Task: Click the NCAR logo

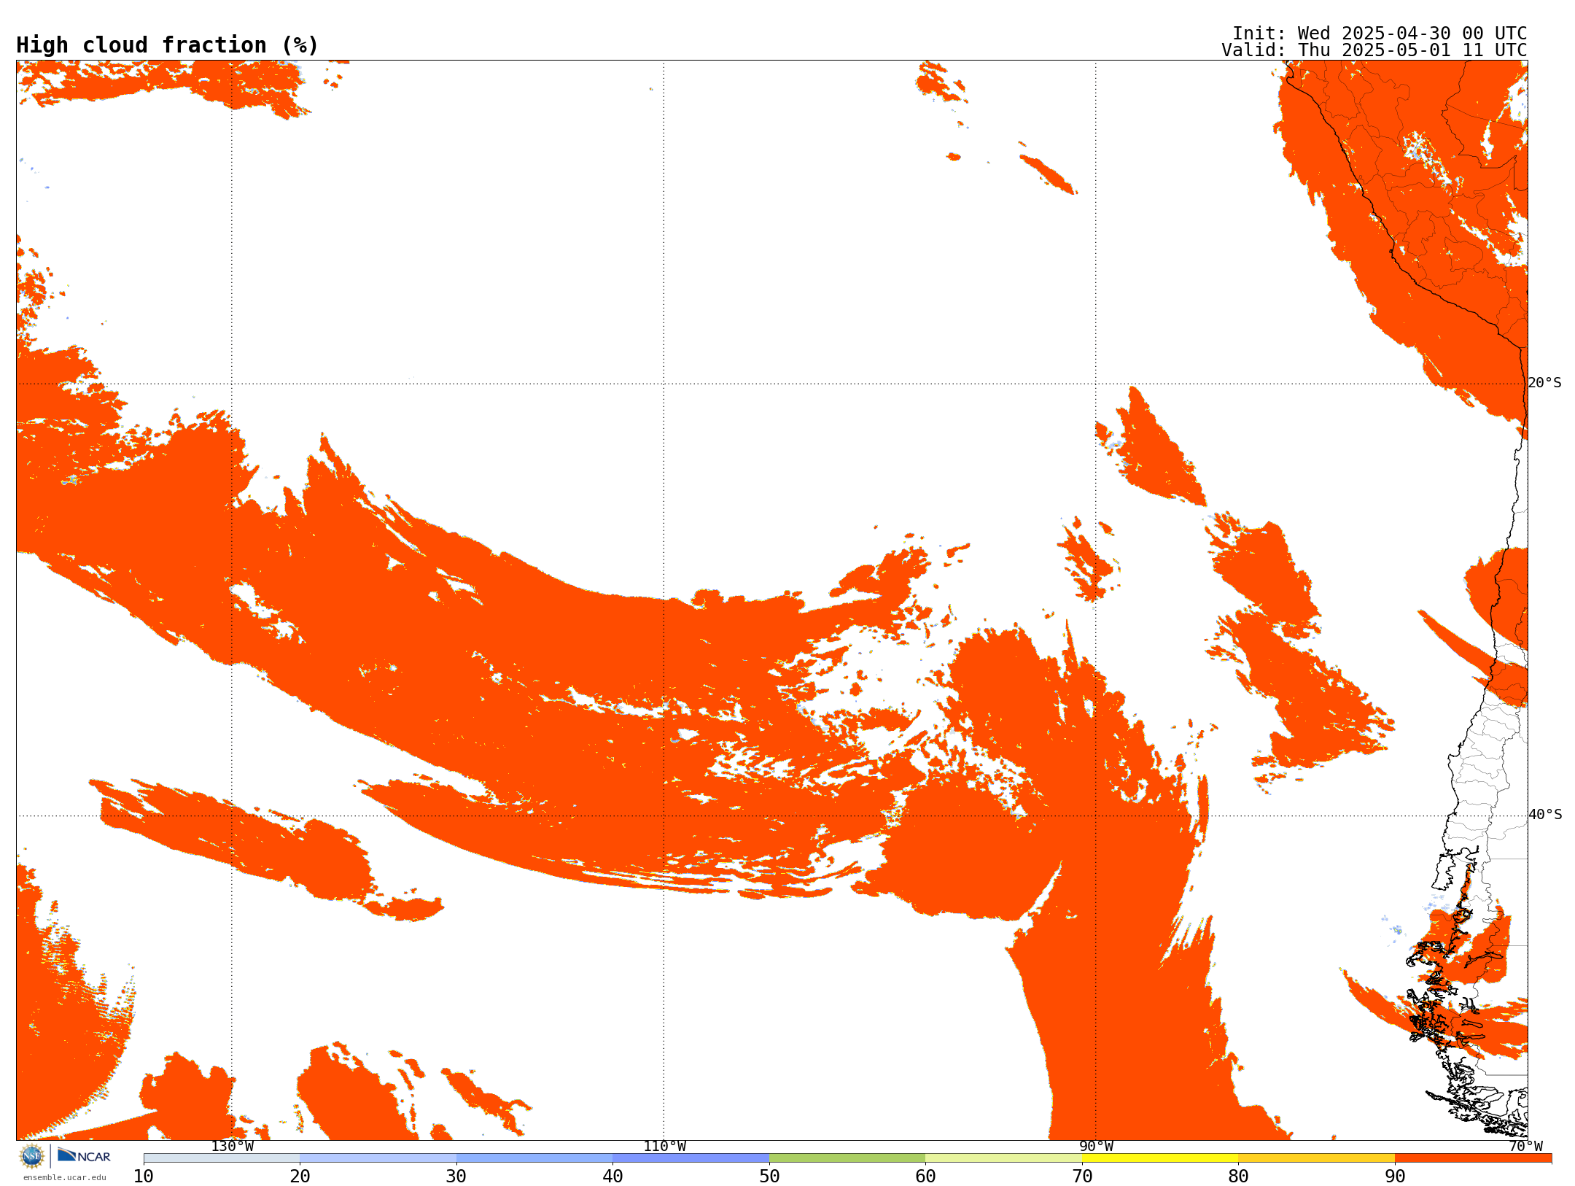Action: 84,1155
